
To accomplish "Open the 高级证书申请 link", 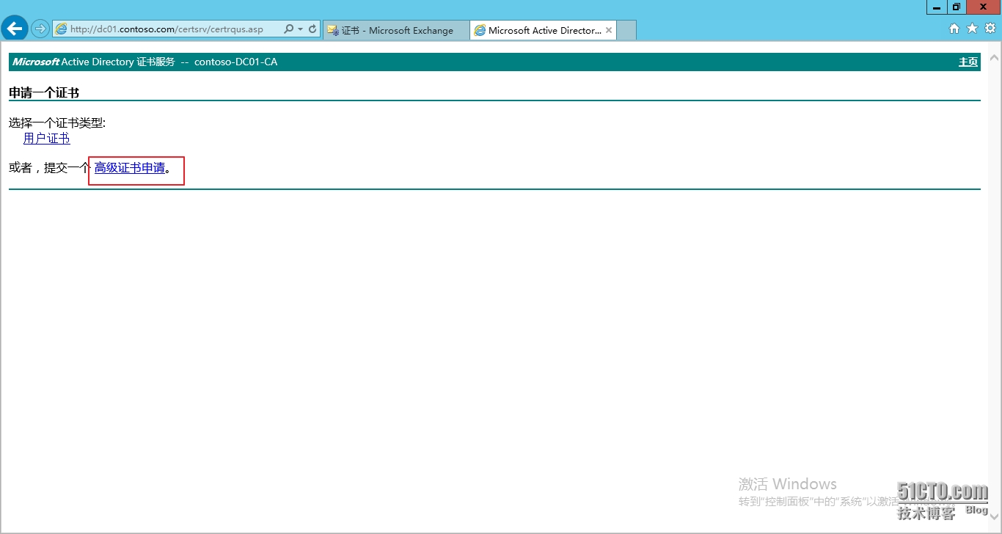I will 130,168.
